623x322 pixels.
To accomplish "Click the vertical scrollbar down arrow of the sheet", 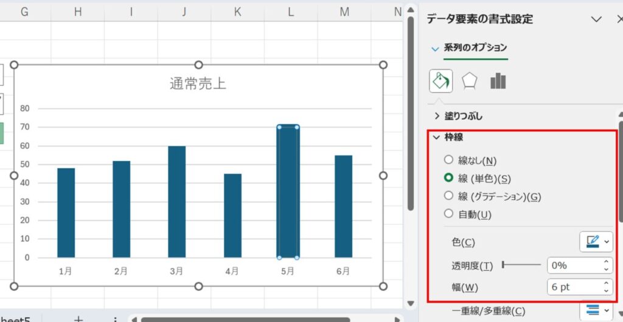I will point(411,304).
